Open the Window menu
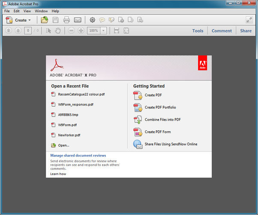 click(x=41, y=11)
